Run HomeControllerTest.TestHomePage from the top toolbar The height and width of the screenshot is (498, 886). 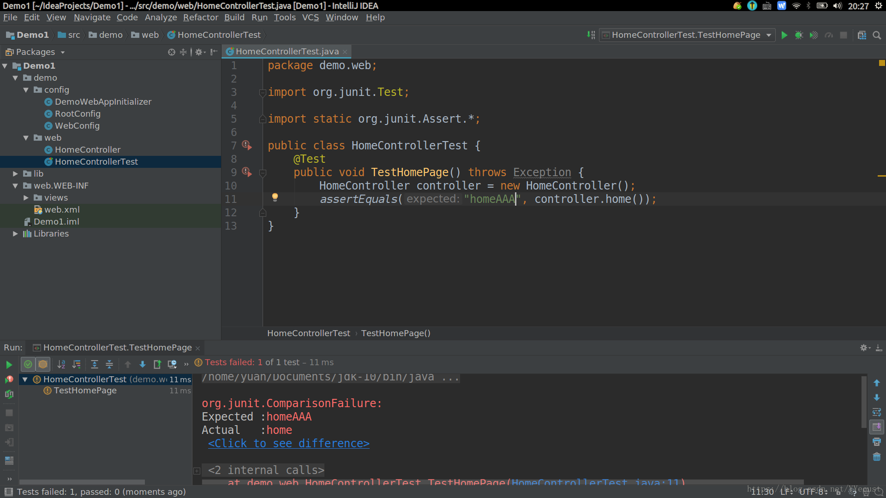[x=784, y=35]
